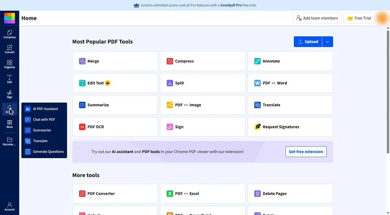Image resolution: width=390 pixels, height=215 pixels.
Task: Open the More tools sidebar item
Action: (9, 124)
